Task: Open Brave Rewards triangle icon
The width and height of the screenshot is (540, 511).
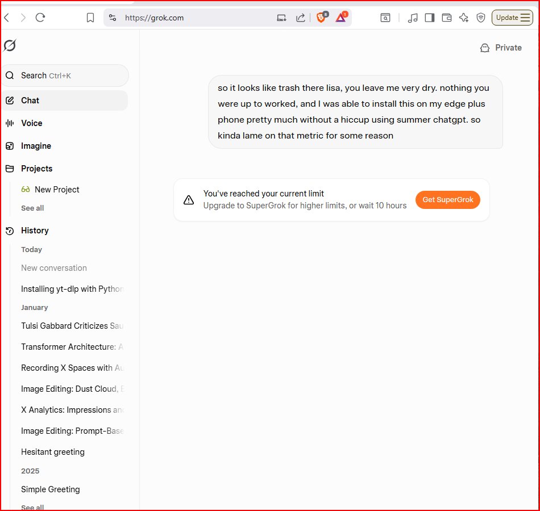Action: coord(341,17)
